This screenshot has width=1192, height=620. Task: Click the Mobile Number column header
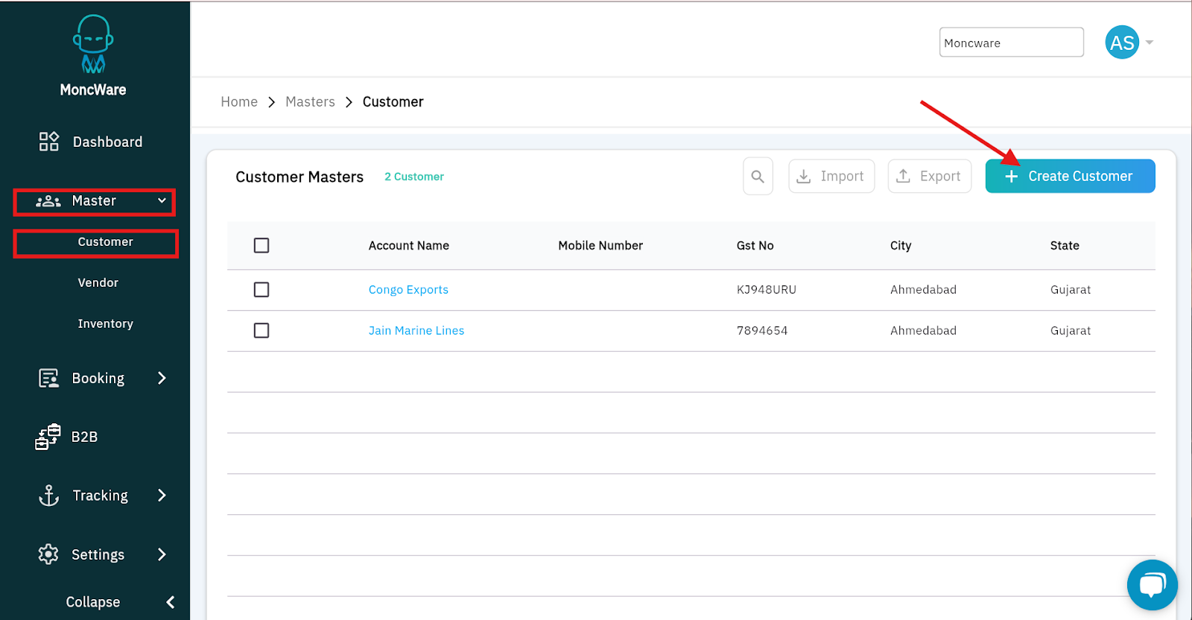pyautogui.click(x=600, y=245)
